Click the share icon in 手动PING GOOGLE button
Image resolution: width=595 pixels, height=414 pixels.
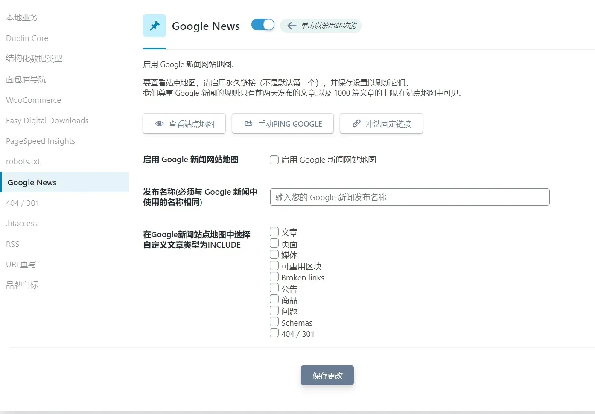248,123
